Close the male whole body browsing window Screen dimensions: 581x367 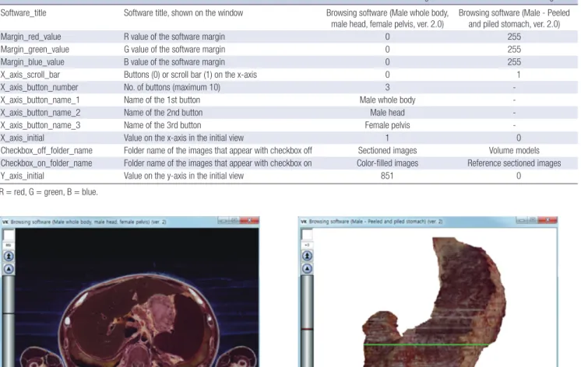249,221
